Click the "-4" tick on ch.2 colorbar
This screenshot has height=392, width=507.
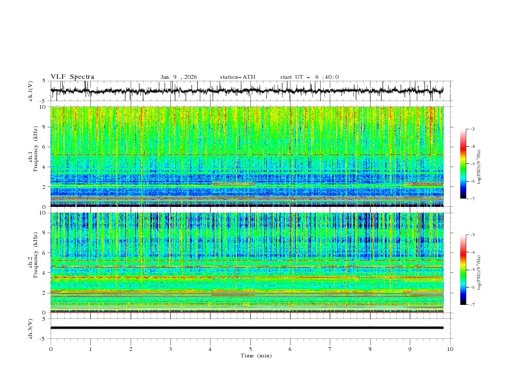[x=472, y=252]
